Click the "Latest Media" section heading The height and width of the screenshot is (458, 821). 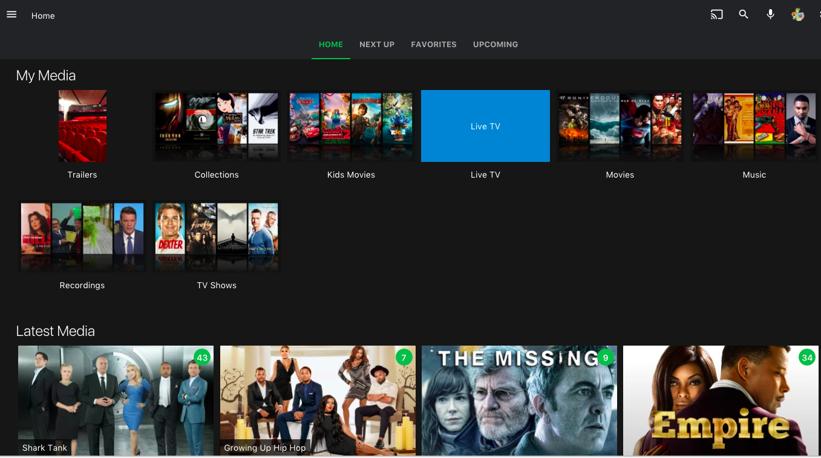[x=56, y=331]
